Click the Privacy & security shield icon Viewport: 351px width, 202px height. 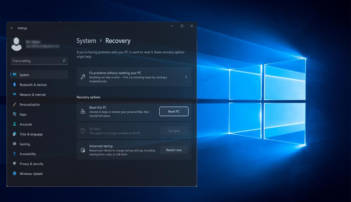coord(14,164)
